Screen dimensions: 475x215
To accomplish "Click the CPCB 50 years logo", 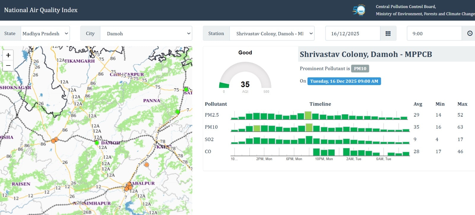I will tap(359, 10).
